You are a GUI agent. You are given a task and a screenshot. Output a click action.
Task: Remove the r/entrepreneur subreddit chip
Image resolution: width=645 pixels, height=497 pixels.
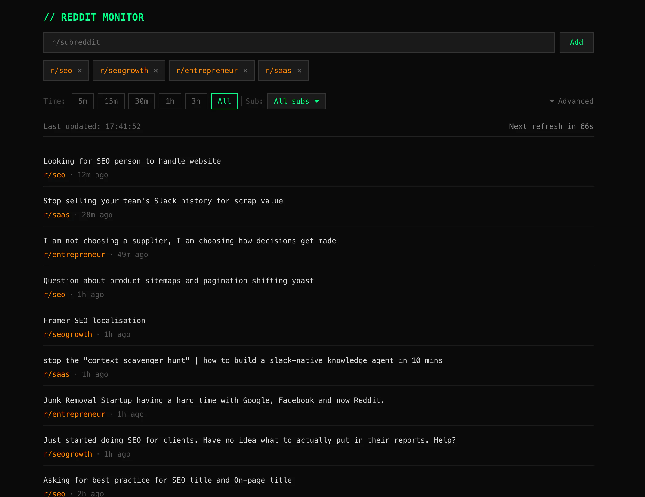point(245,70)
